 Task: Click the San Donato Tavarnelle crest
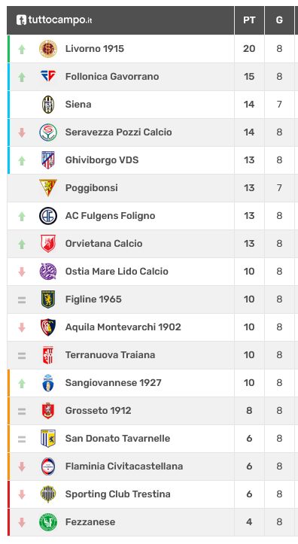(48, 438)
